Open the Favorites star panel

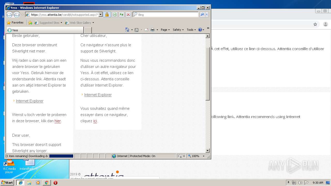pos(15,22)
